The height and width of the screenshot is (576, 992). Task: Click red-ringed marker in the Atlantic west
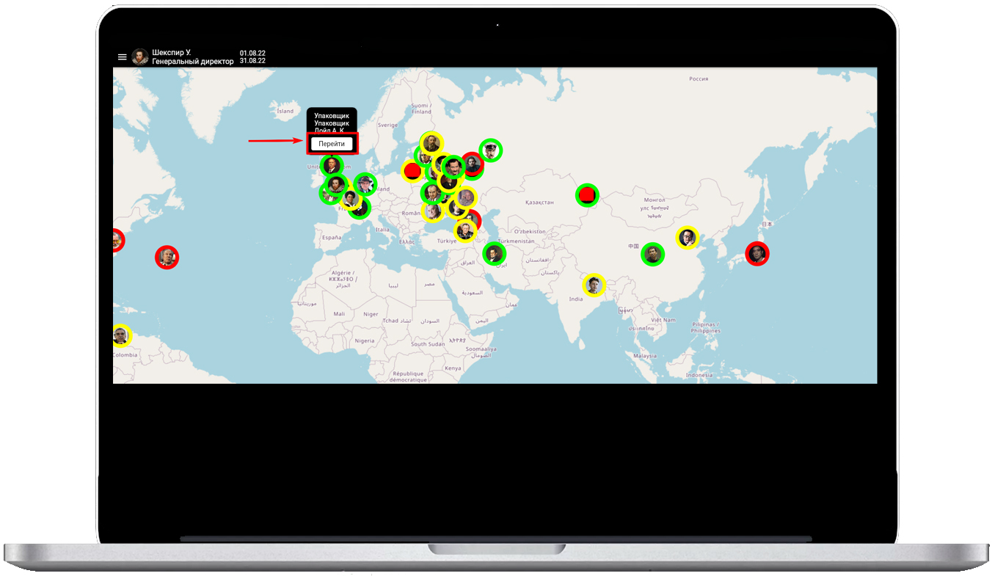tap(167, 257)
